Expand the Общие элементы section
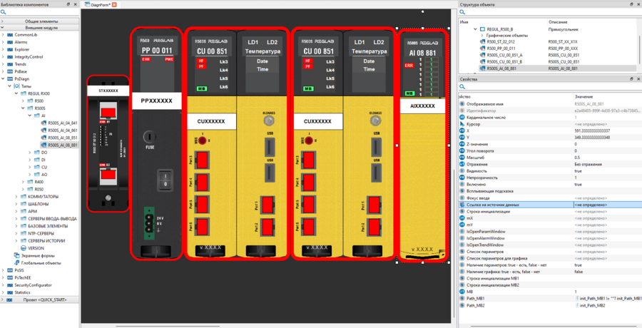The width and height of the screenshot is (642, 328). tap(39, 21)
